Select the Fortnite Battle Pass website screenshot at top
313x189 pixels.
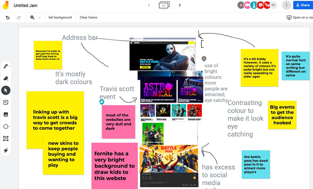click(x=162, y=54)
